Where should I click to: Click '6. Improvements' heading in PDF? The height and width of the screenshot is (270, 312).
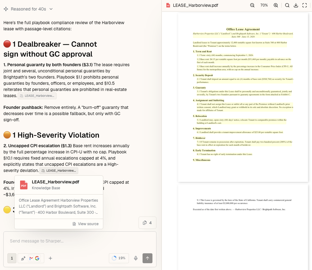(202, 129)
